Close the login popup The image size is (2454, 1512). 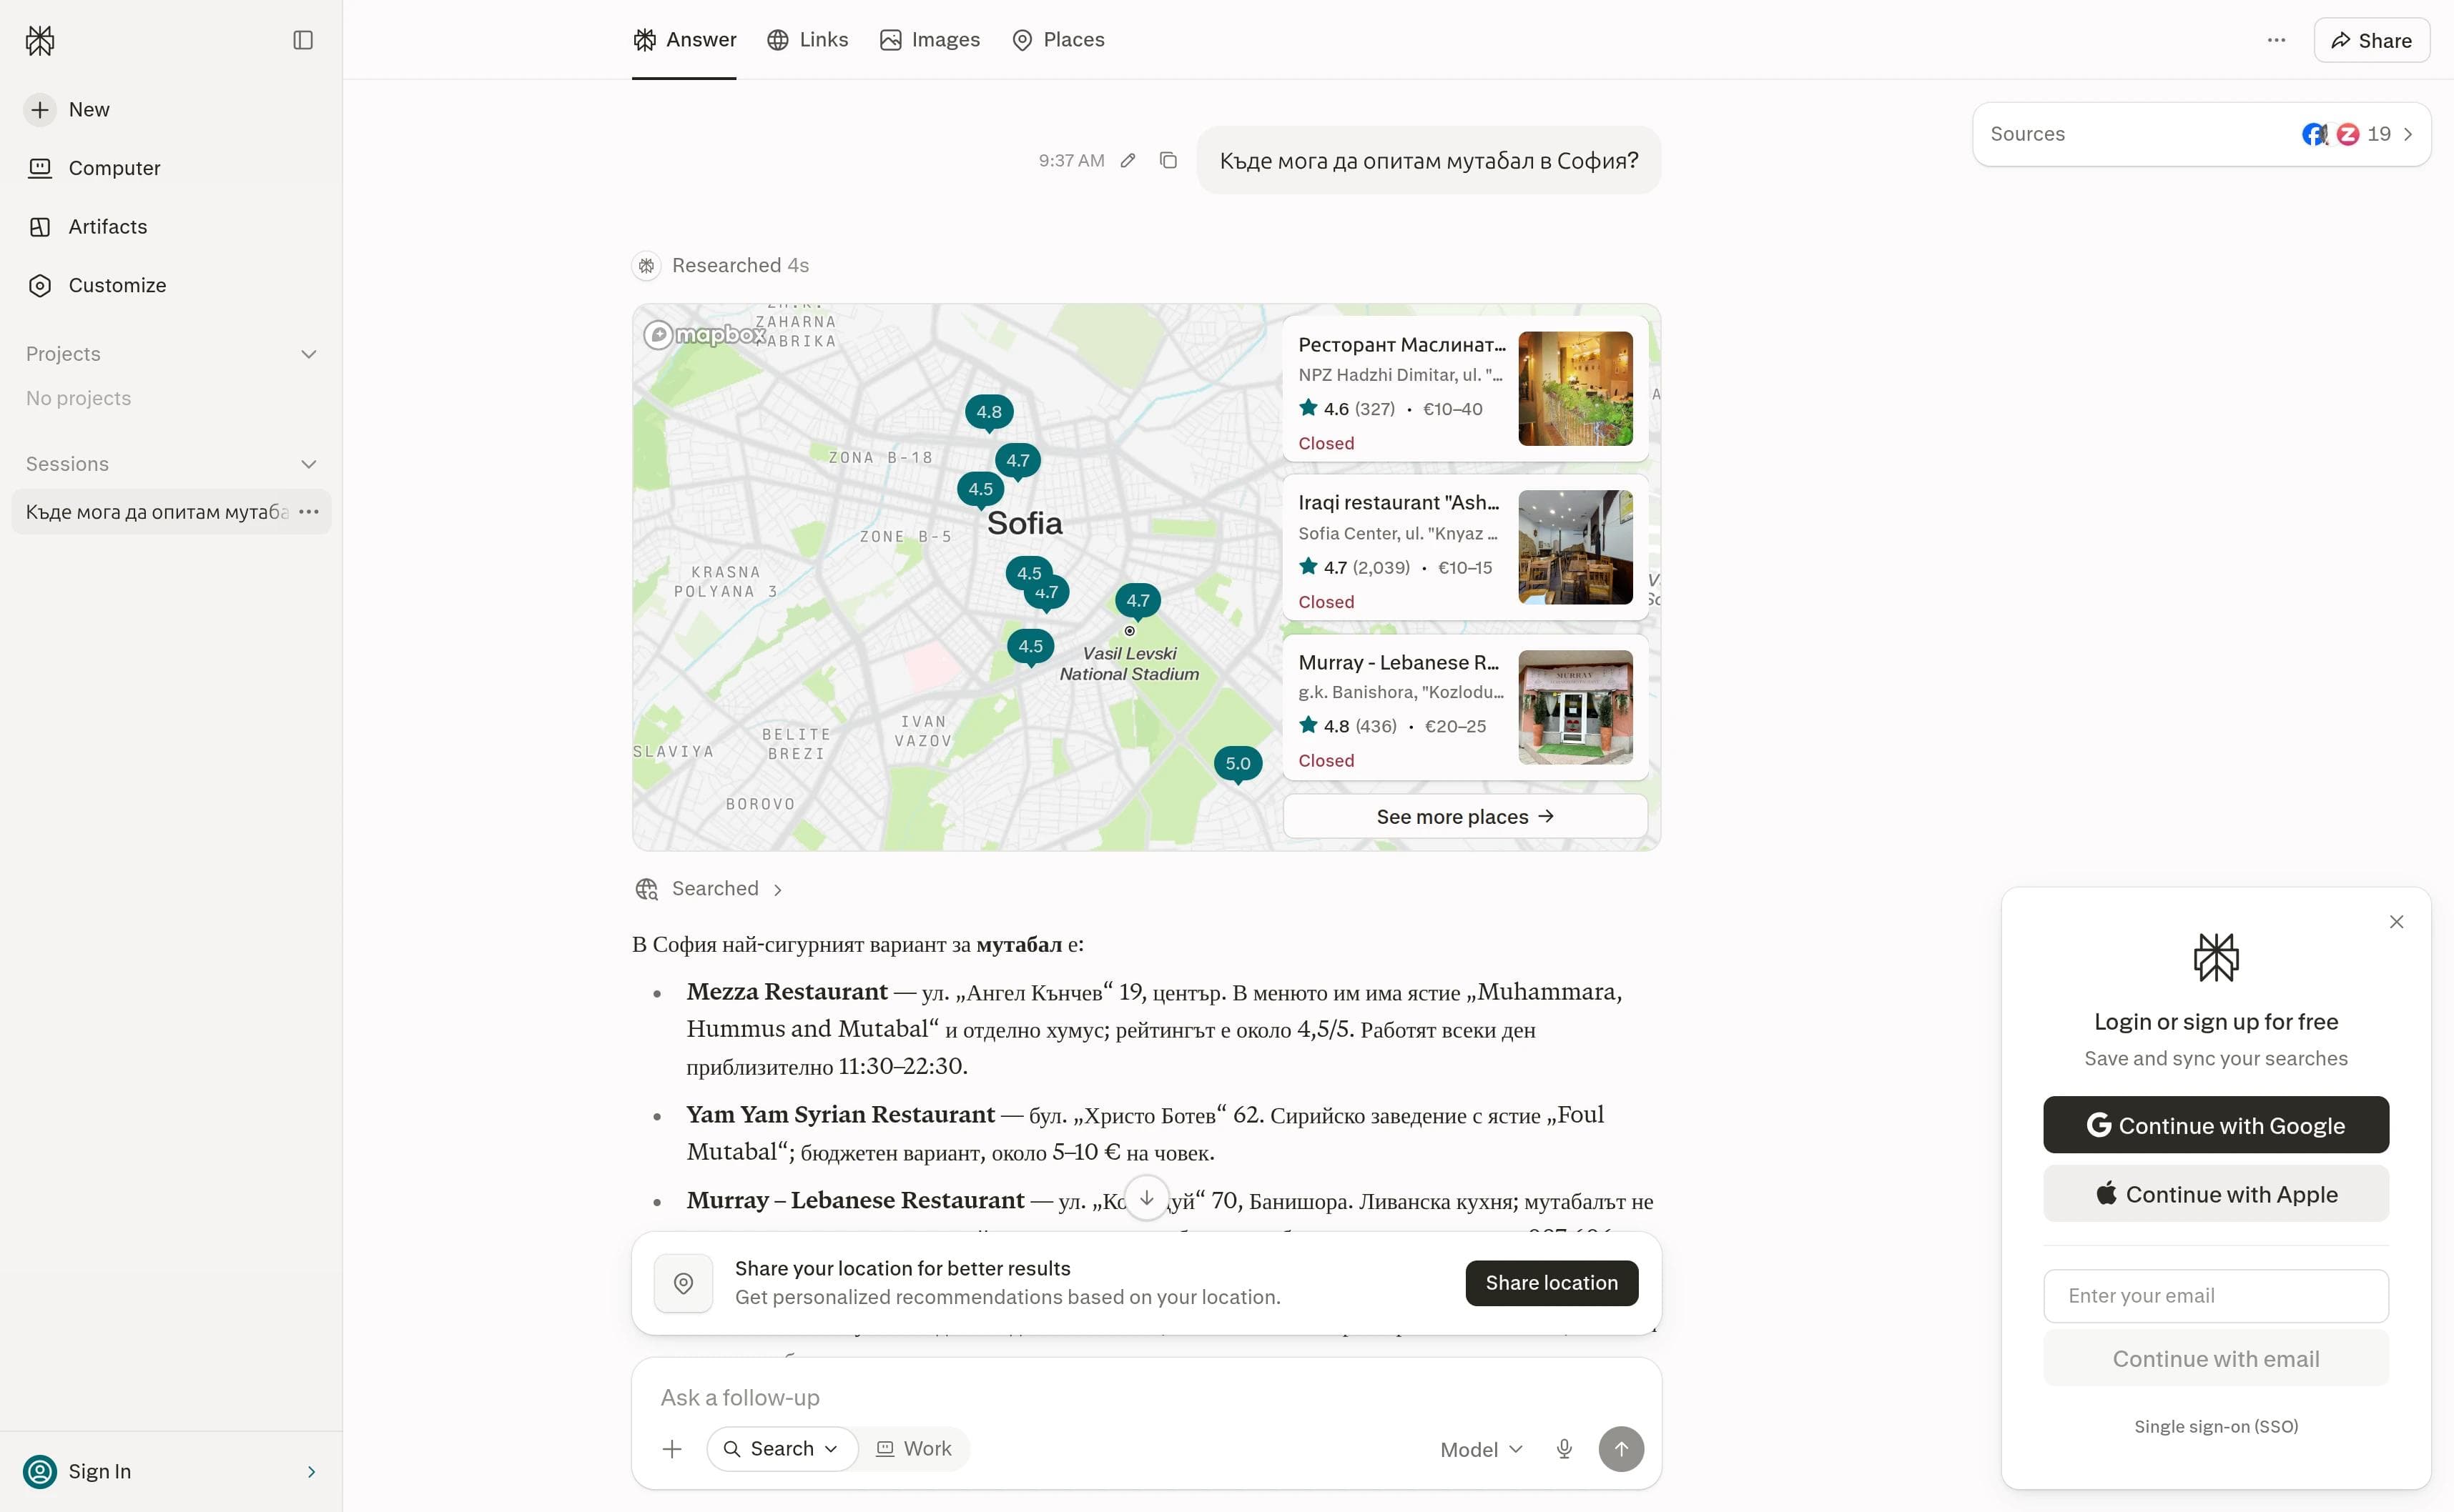tap(2396, 922)
